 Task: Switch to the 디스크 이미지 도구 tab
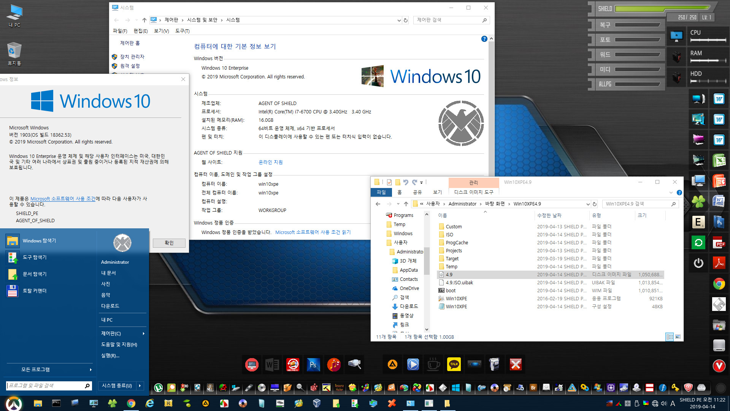click(473, 192)
